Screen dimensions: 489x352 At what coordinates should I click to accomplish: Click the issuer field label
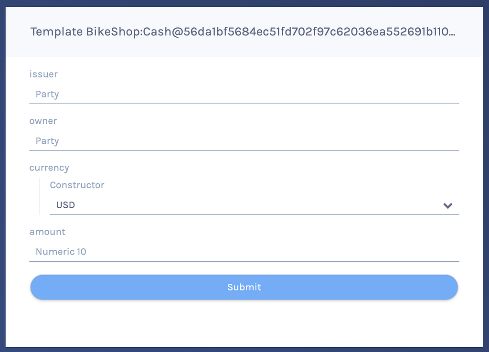[43, 74]
